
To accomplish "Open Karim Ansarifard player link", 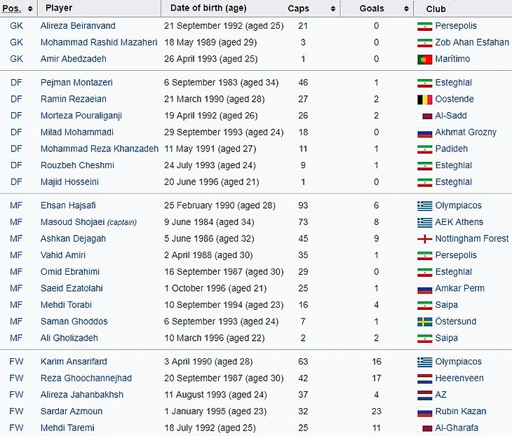I will click(x=74, y=362).
